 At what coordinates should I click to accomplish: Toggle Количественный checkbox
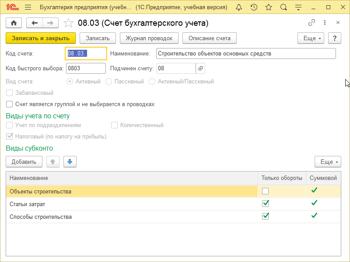[114, 125]
